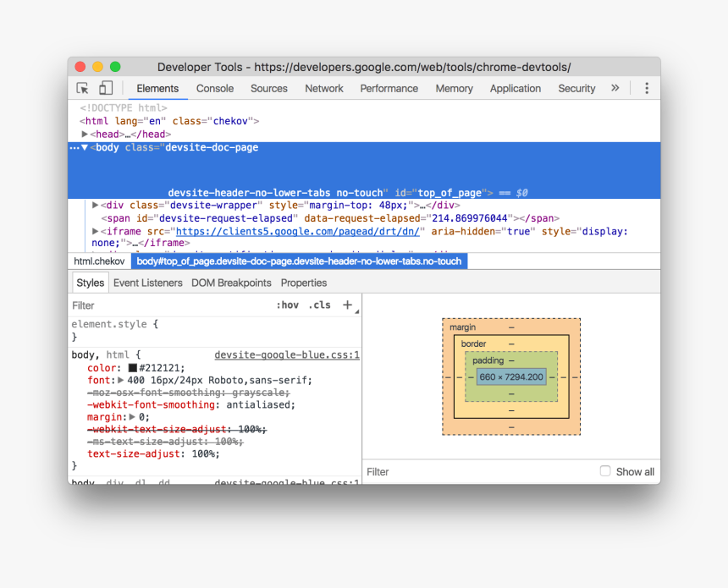Switch to the Elements tab
The width and height of the screenshot is (728, 588).
[157, 88]
